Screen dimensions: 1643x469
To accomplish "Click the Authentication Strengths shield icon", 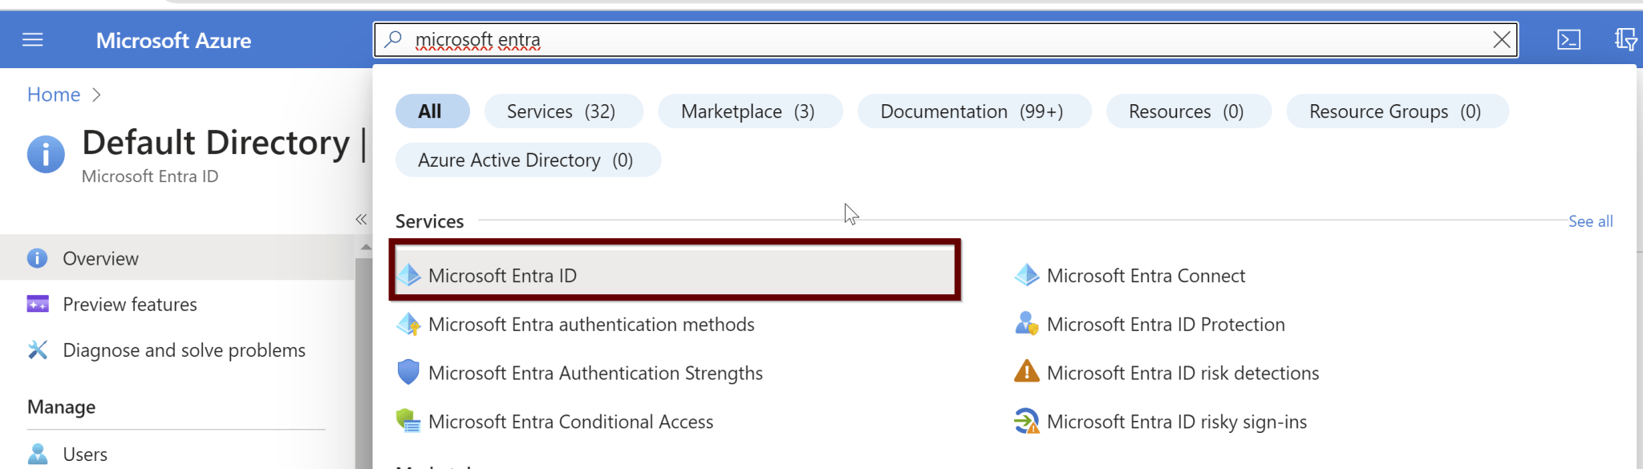I will [408, 373].
